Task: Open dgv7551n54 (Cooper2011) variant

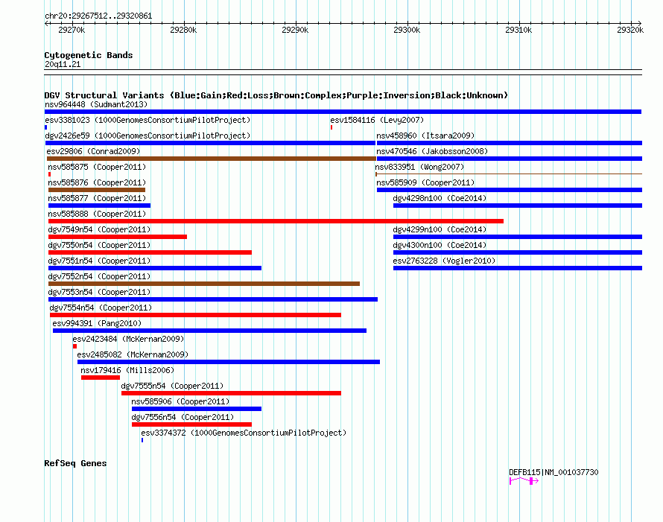Action: pos(99,261)
